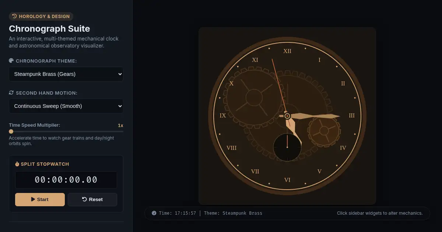The width and height of the screenshot is (442, 232).
Task: Click the hint text about sidebar widgets
Action: [380, 213]
